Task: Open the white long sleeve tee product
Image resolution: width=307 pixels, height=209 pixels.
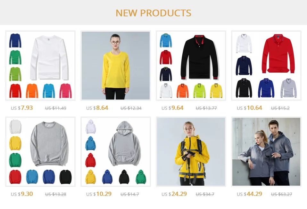Action: click(x=40, y=66)
